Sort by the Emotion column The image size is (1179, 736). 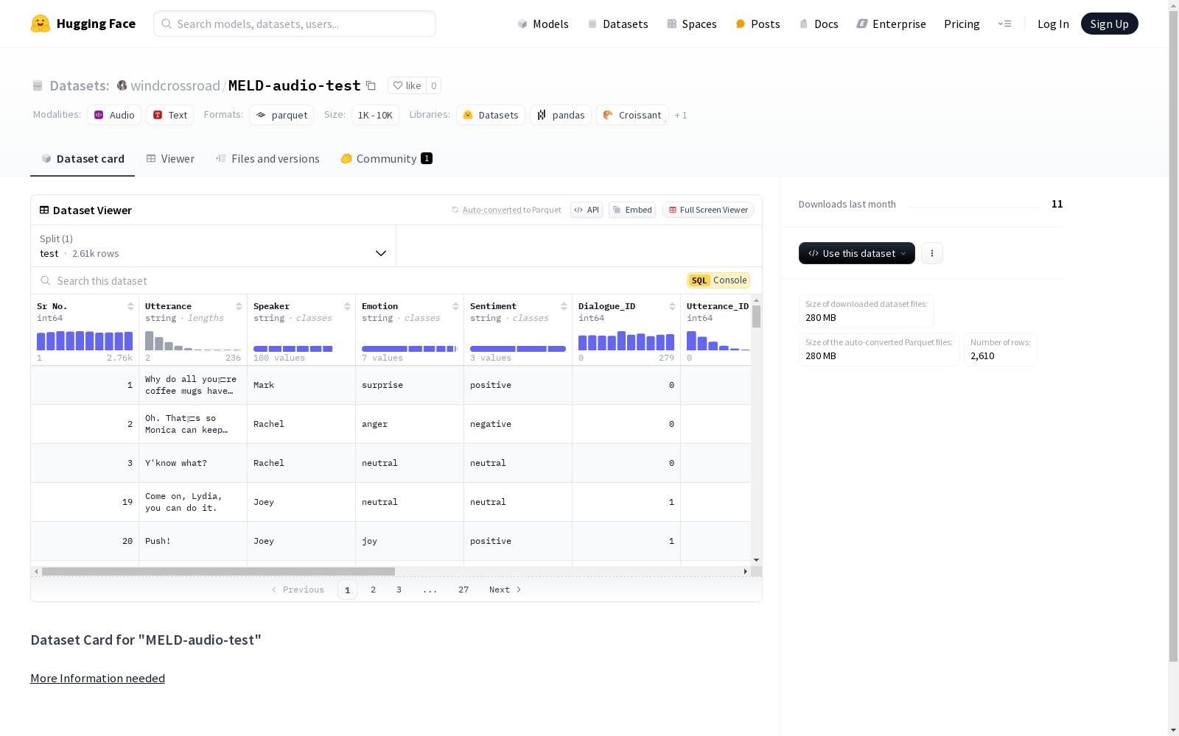[x=455, y=306]
